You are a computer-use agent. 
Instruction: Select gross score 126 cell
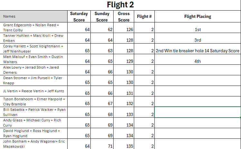click(124, 29)
